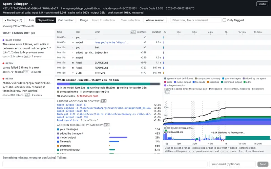Expand the SAME ERROR finding

click(x=27, y=48)
